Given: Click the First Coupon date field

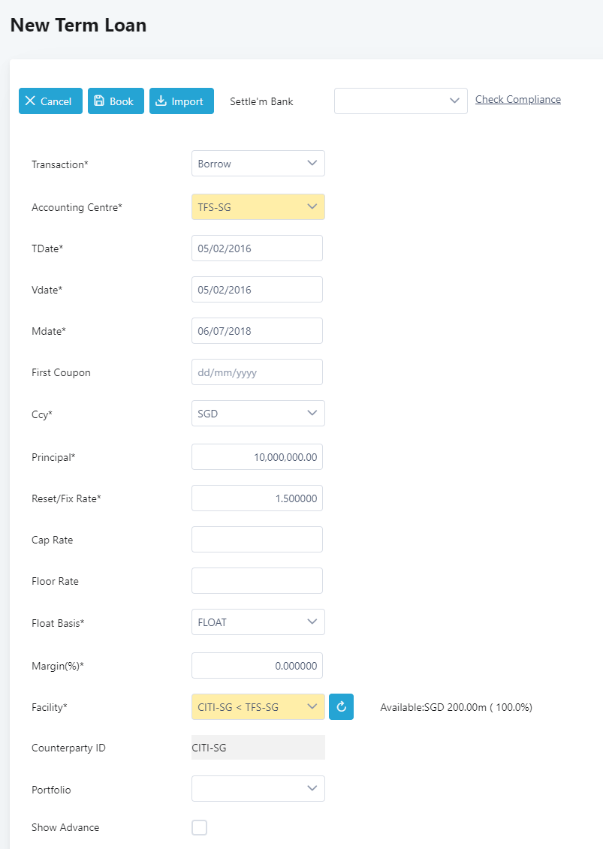Looking at the screenshot, I should (257, 372).
